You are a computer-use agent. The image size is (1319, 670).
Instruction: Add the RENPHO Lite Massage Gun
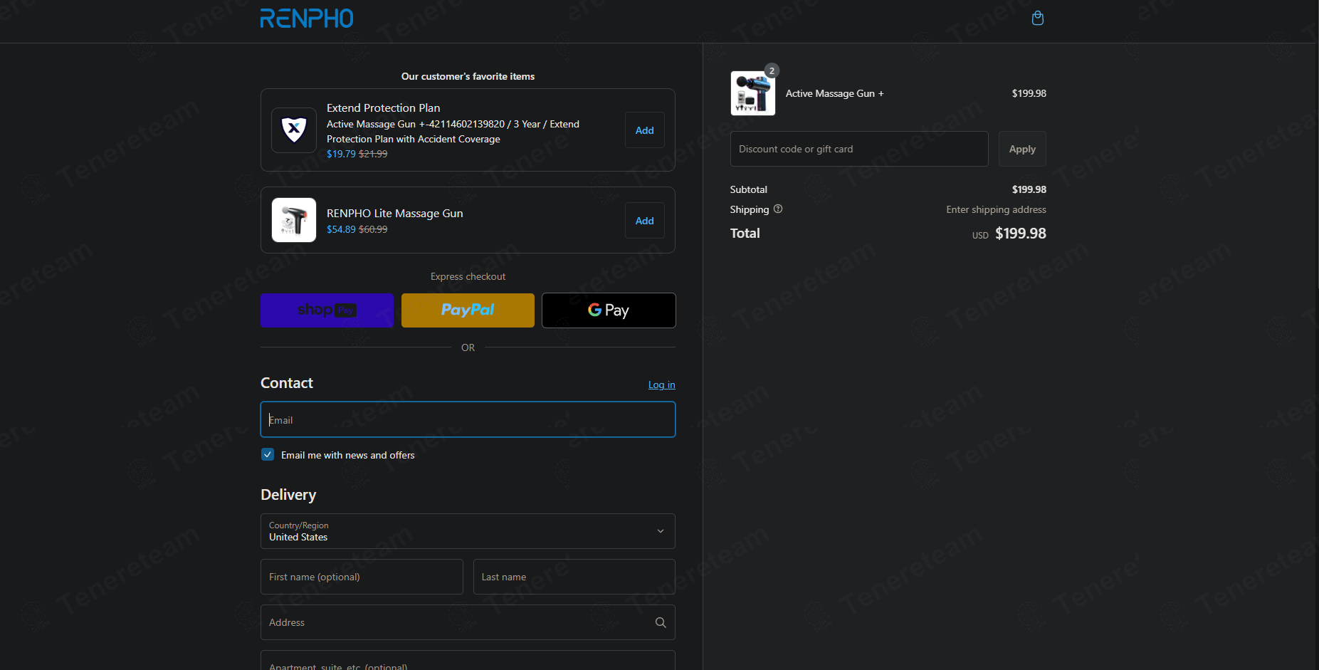tap(644, 221)
